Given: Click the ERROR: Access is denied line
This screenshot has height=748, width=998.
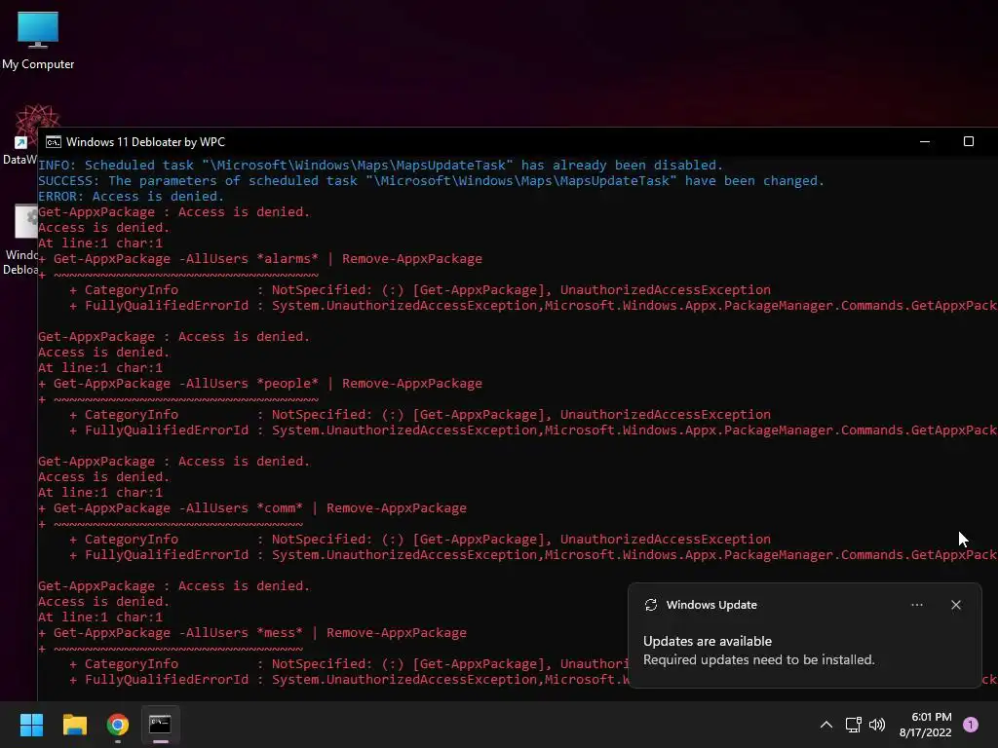Looking at the screenshot, I should coord(132,197).
